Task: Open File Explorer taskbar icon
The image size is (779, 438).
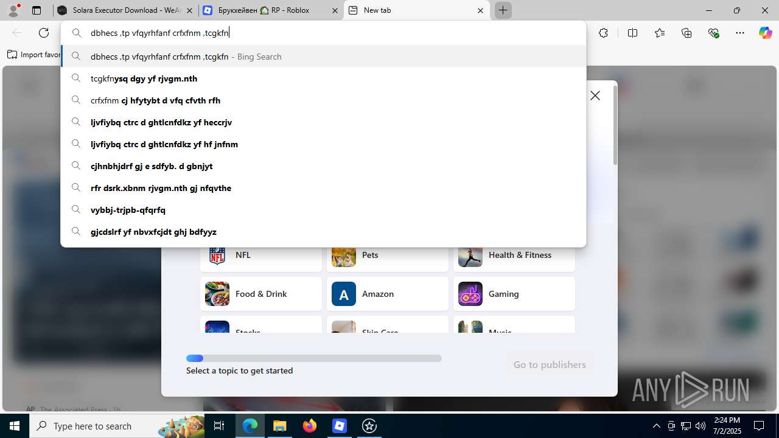Action: pos(280,426)
